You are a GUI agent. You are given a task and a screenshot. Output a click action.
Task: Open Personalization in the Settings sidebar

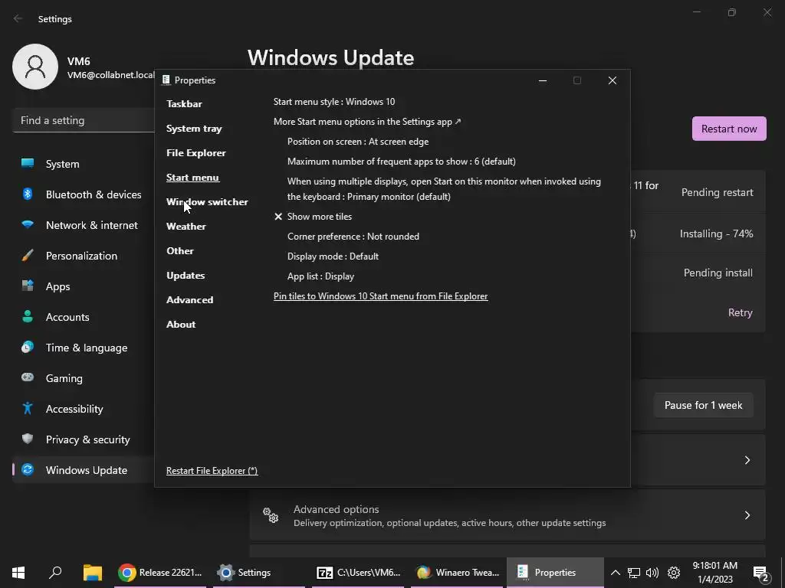click(x=83, y=256)
